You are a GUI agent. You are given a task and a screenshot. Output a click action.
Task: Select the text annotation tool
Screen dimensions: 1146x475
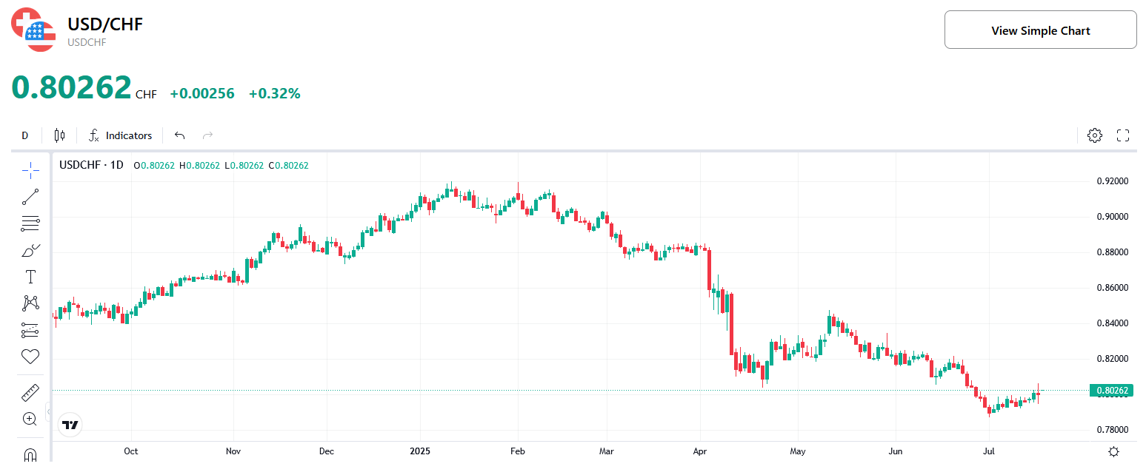tap(30, 276)
